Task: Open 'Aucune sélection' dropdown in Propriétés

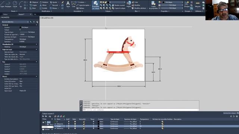Action: click(15, 22)
